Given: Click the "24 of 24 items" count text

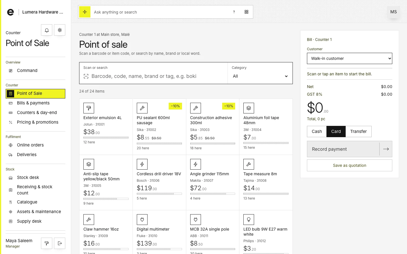Looking at the screenshot, I should pyautogui.click(x=92, y=91).
